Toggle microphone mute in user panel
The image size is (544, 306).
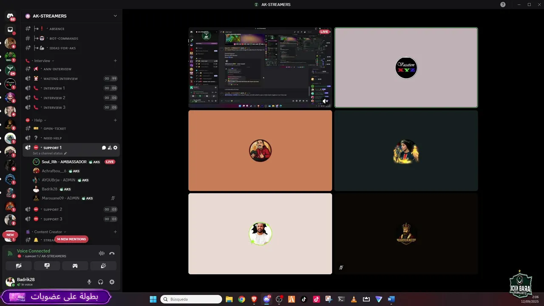pyautogui.click(x=89, y=282)
